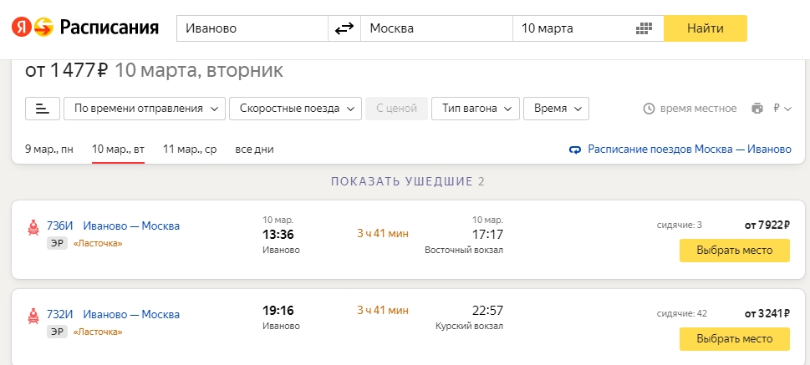Open the calendar grid date picker
Image resolution: width=810 pixels, height=365 pixels.
643,28
